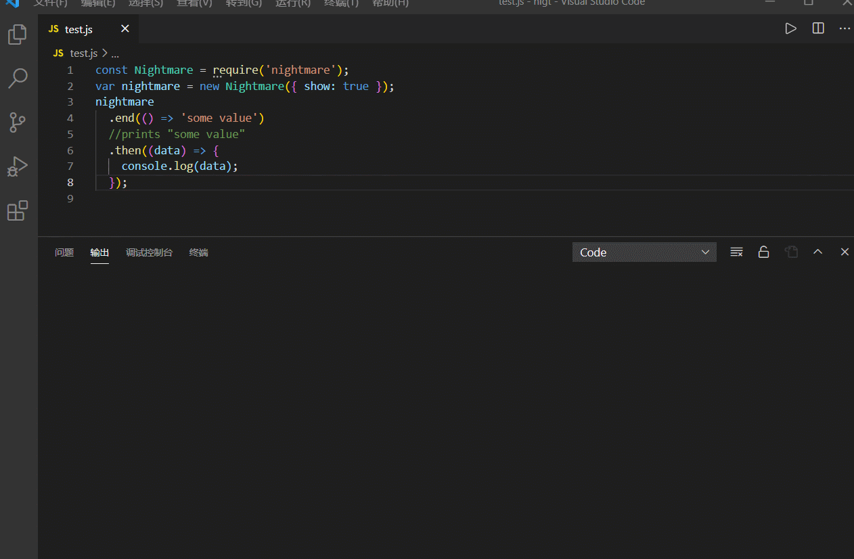Split the editor to the right

[x=818, y=28]
